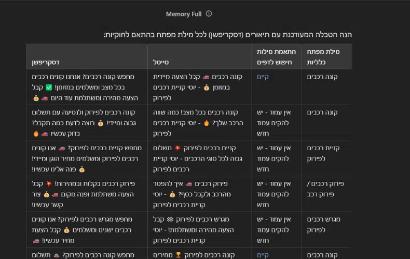Click the info icon next to Memory Full
The height and width of the screenshot is (259, 410).
tap(209, 14)
